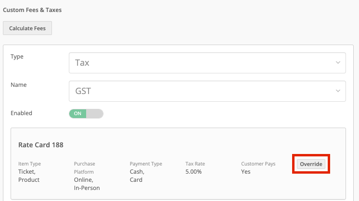Toggle the Enabled switch off
The image size is (359, 201).
coord(86,113)
